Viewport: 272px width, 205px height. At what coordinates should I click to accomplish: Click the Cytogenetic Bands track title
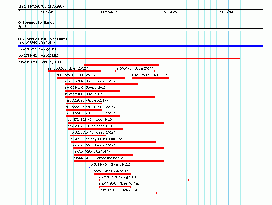pos(36,23)
